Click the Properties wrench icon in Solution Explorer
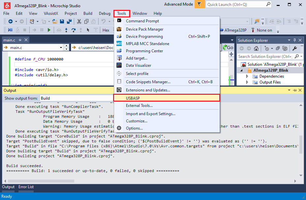Screen dimensions: 306x200 (x=295, y=48)
